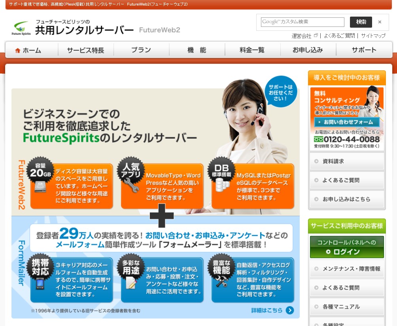Click the 3キャリア対応 blue feature card
Screen dimensions: 397x326
[72, 280]
